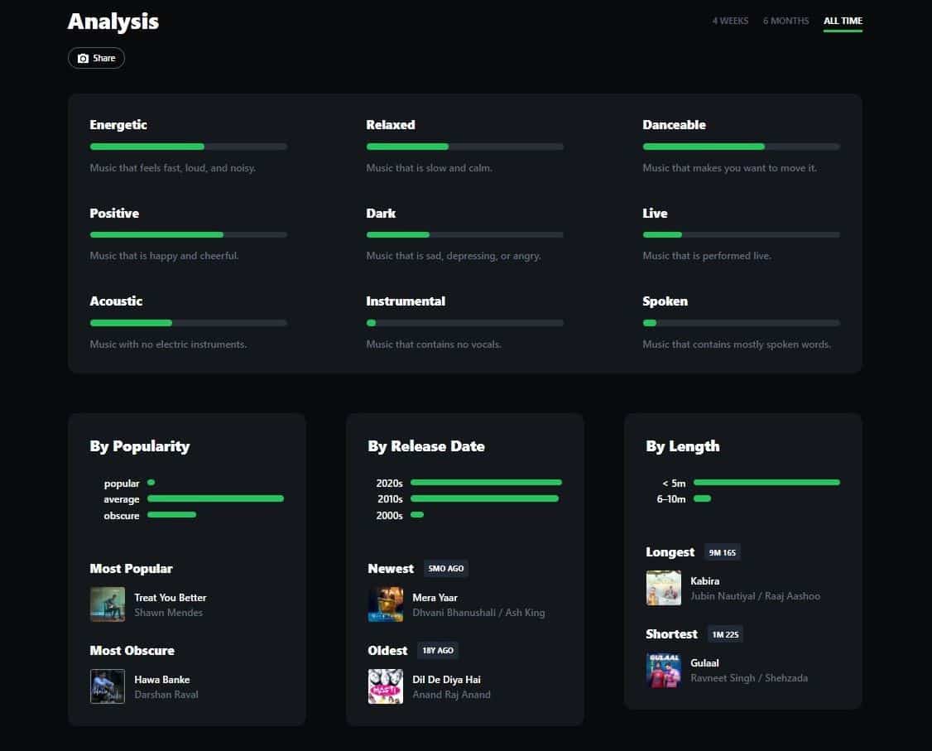
Task: Click the average popularity bar
Action: point(215,498)
